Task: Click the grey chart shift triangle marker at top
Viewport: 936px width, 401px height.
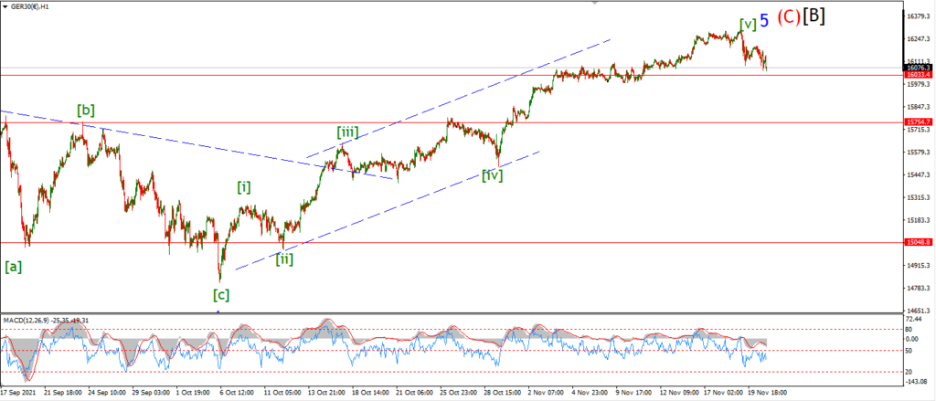Action: [x=594, y=3]
